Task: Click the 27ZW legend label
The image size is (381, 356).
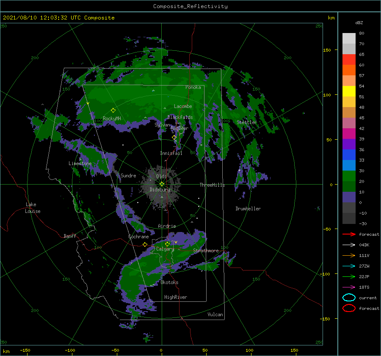Action: (364, 266)
